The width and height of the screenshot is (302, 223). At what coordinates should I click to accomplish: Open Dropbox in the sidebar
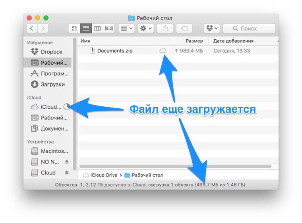point(47,52)
